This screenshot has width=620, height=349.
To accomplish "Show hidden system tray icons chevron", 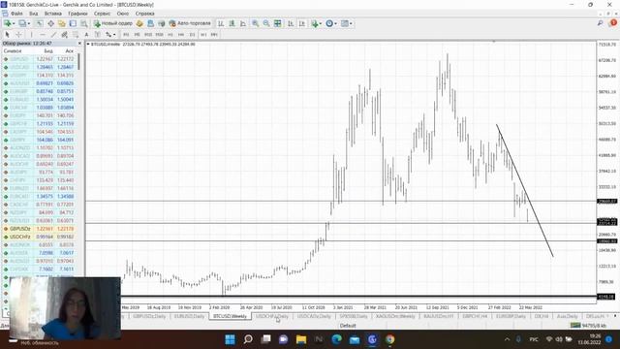I will (x=507, y=339).
